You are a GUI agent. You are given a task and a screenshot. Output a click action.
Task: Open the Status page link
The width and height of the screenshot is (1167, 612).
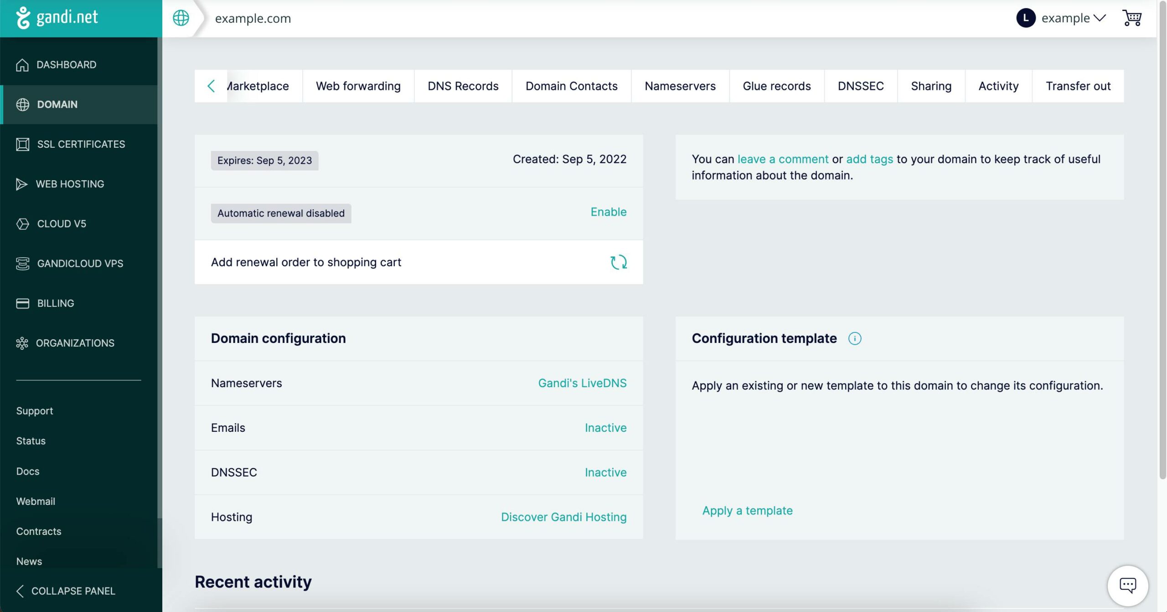click(x=31, y=441)
